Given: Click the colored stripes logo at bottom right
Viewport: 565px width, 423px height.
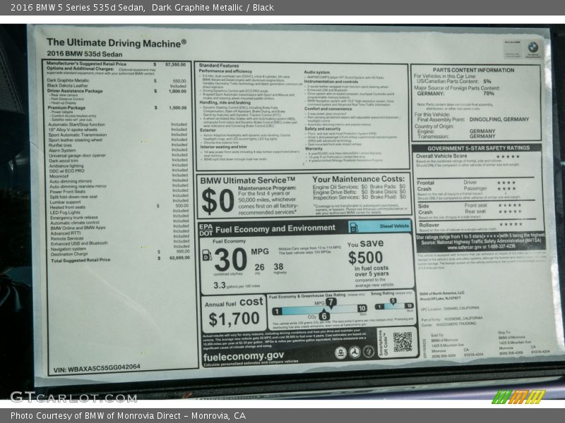Looking at the screenshot, I should (518, 397).
